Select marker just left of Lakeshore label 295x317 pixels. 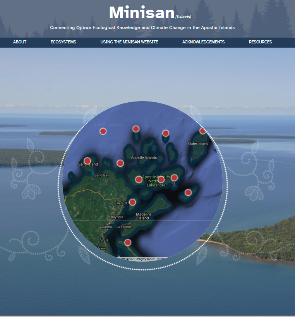(139, 179)
